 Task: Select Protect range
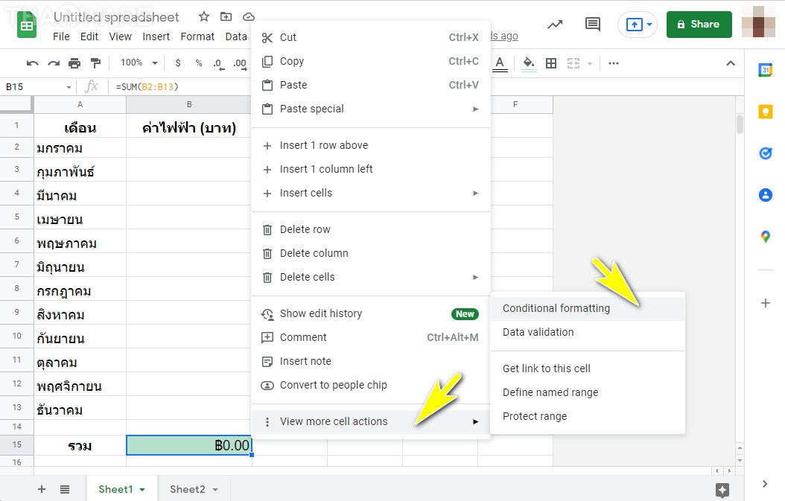(587, 416)
